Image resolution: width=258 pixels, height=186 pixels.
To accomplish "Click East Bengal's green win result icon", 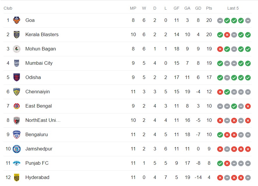I will tap(234, 106).
